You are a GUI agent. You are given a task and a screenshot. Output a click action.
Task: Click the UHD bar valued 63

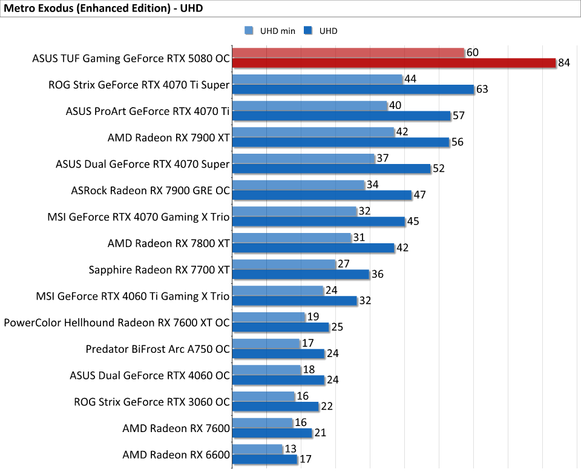353,90
